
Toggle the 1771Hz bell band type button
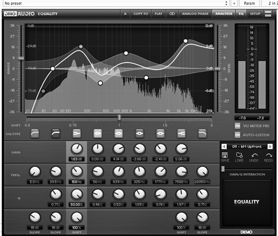[x=161, y=134]
